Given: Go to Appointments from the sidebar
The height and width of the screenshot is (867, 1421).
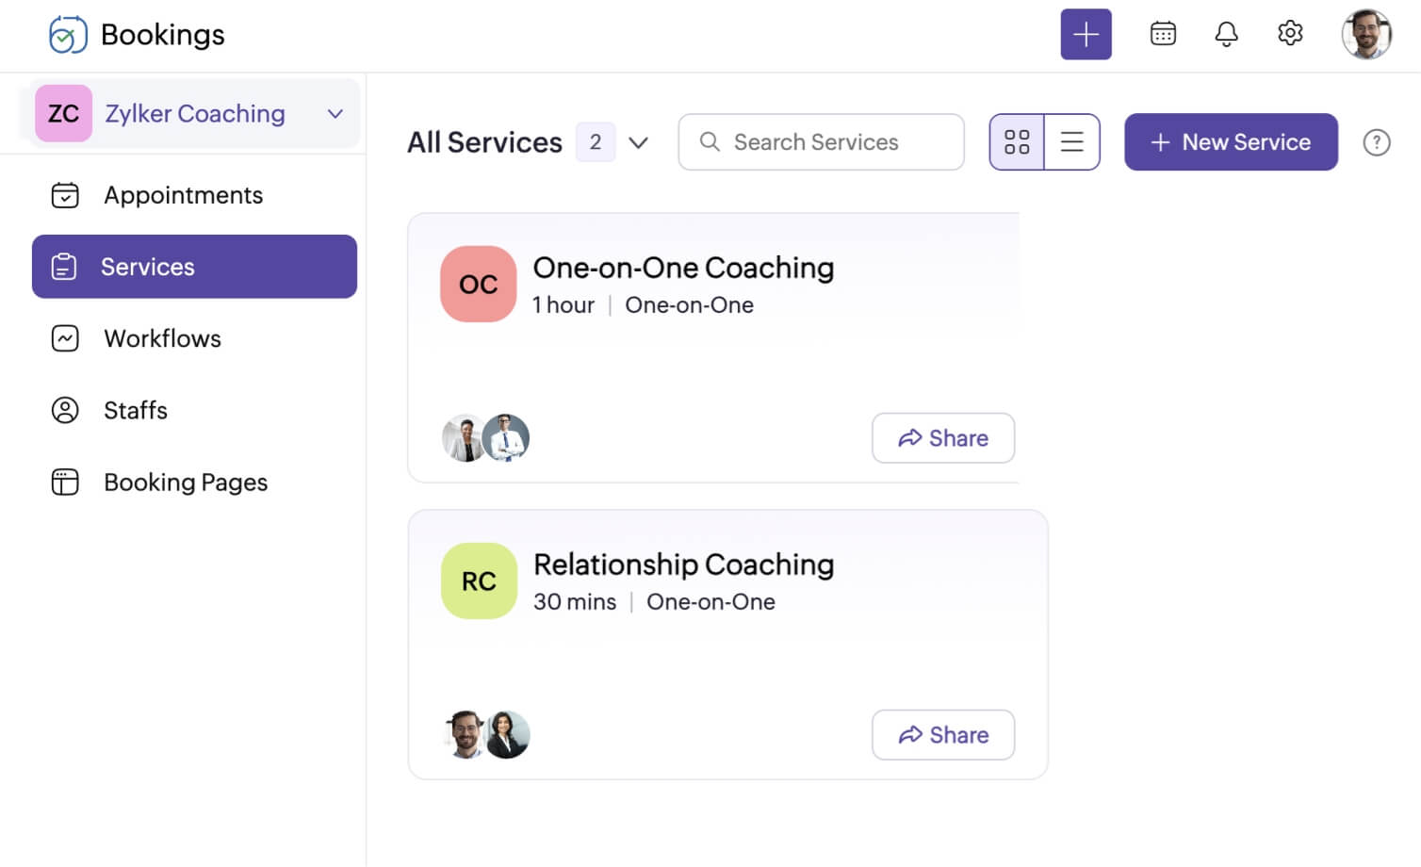Looking at the screenshot, I should [x=182, y=195].
